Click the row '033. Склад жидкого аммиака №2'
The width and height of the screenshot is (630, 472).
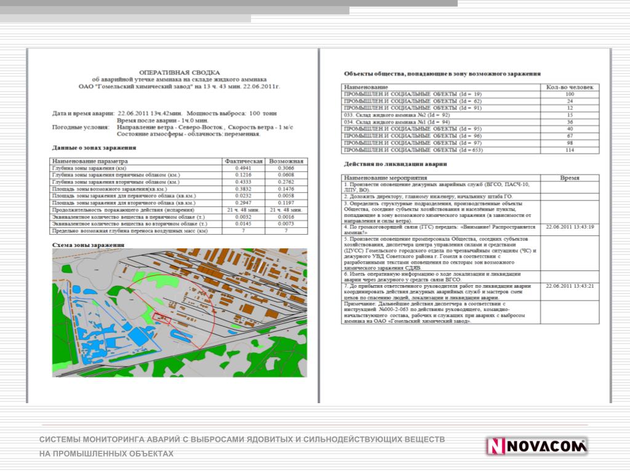470,115
